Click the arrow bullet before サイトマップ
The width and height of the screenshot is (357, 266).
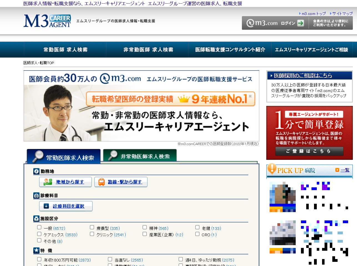pyautogui.click(x=331, y=13)
